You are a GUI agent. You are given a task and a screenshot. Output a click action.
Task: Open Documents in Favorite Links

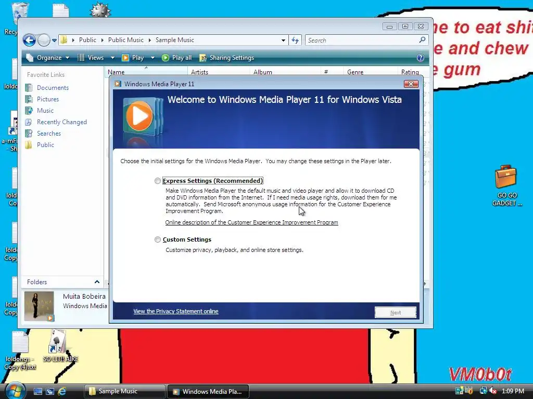[x=53, y=87]
